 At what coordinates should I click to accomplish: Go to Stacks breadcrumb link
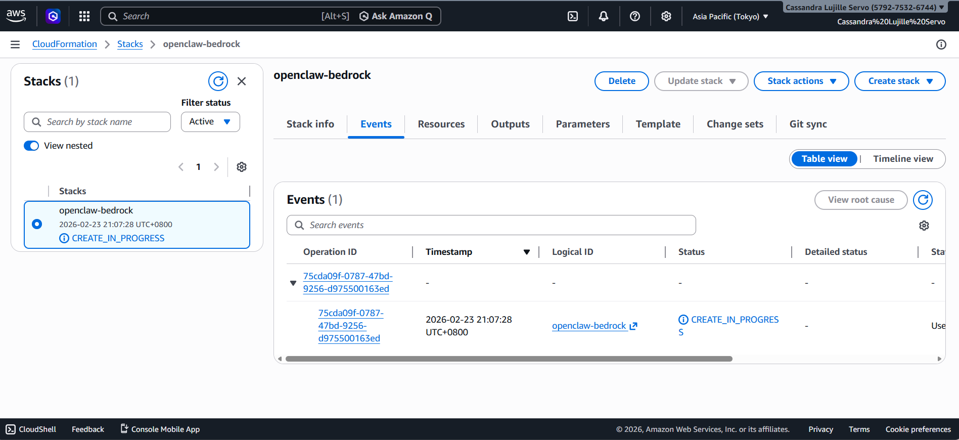(130, 44)
